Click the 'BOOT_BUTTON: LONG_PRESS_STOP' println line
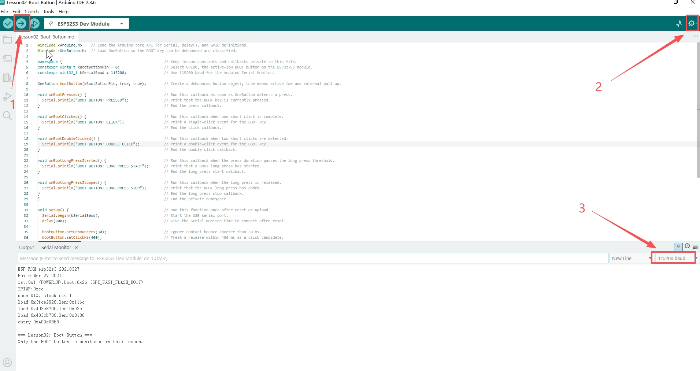This screenshot has width=700, height=371. point(94,188)
